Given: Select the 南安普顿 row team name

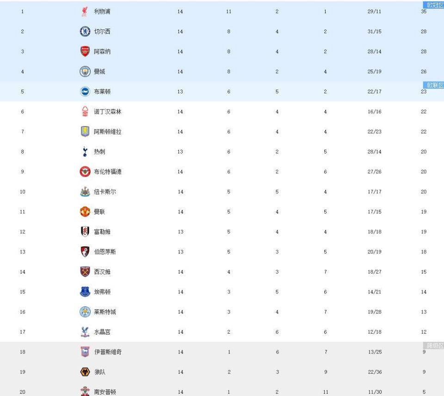Looking at the screenshot, I should [105, 392].
